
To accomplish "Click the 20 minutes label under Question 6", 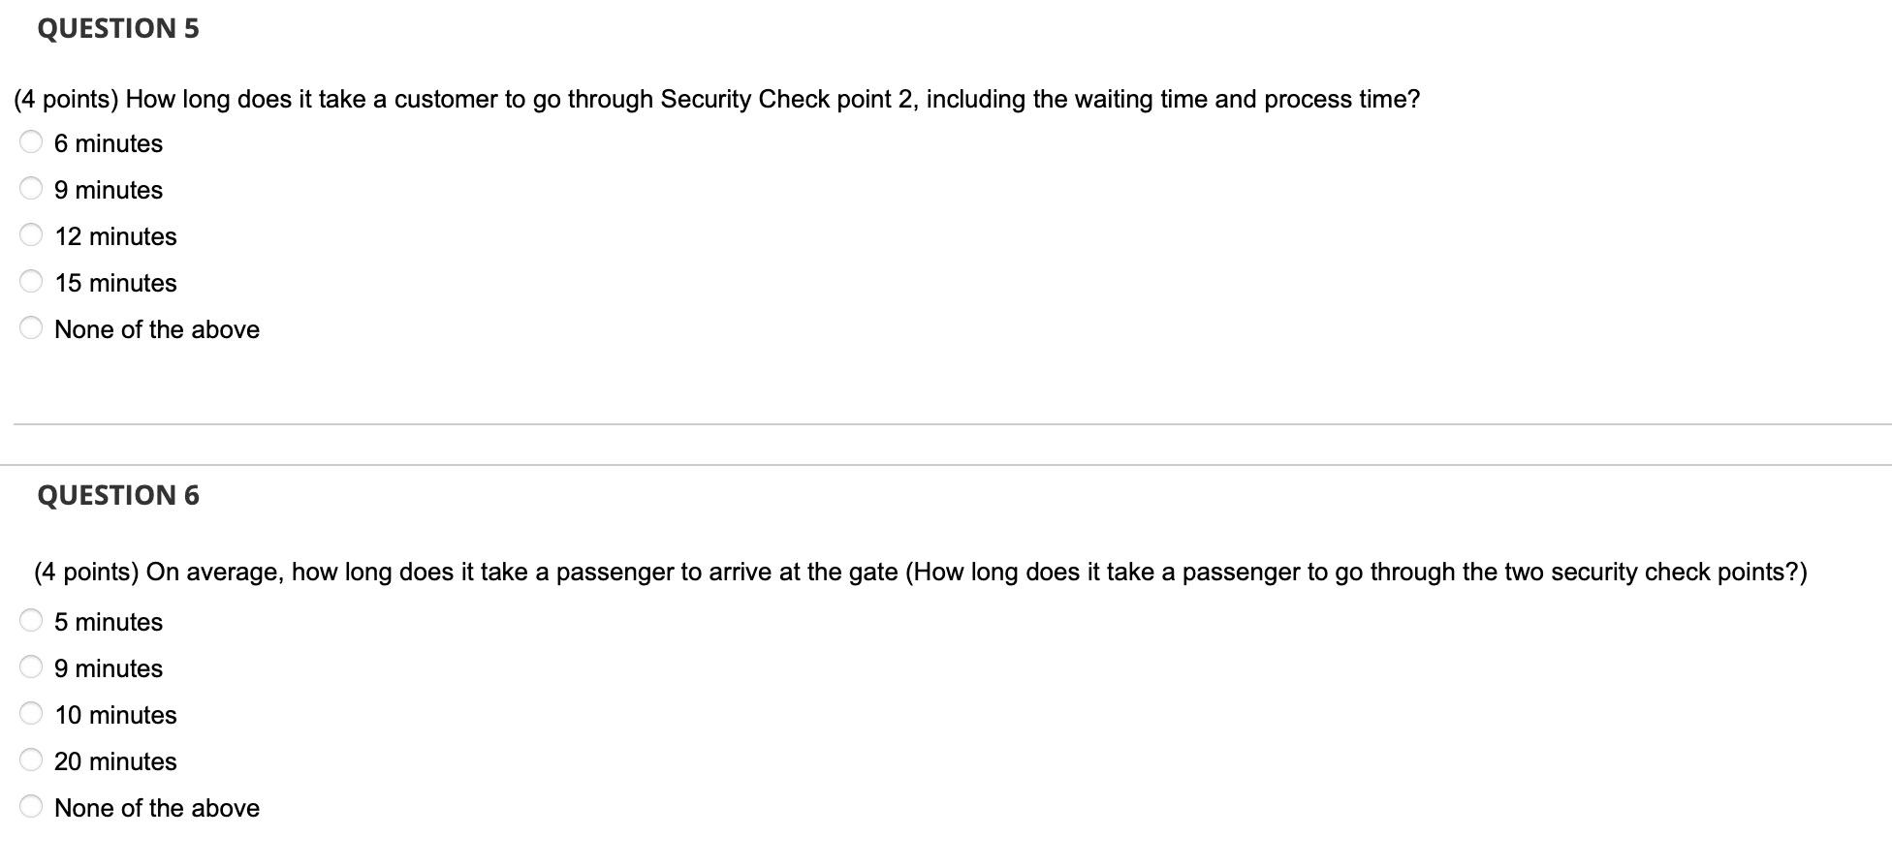I will [x=115, y=761].
